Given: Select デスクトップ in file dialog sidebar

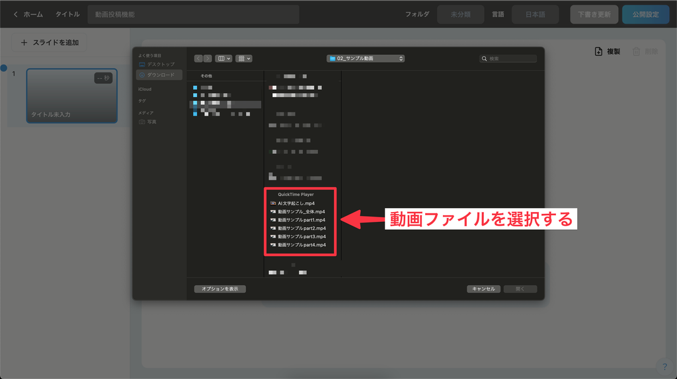Looking at the screenshot, I should [159, 64].
